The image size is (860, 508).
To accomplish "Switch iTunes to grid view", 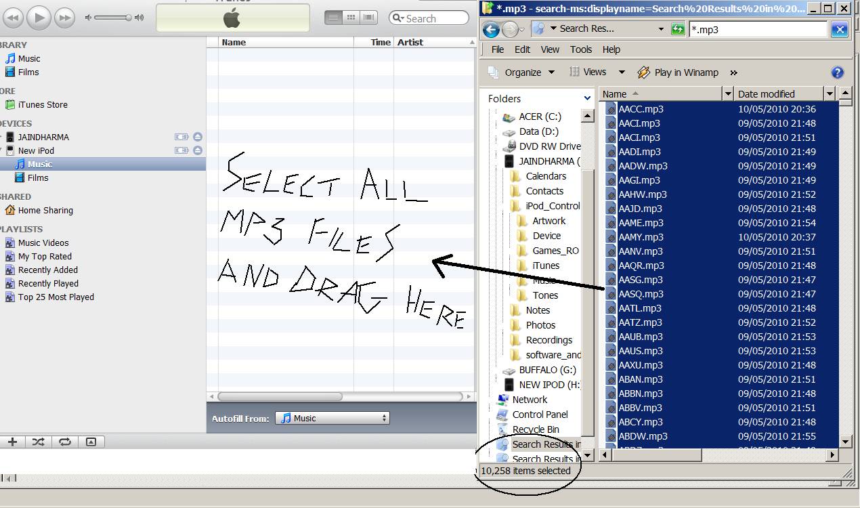I will [x=351, y=18].
